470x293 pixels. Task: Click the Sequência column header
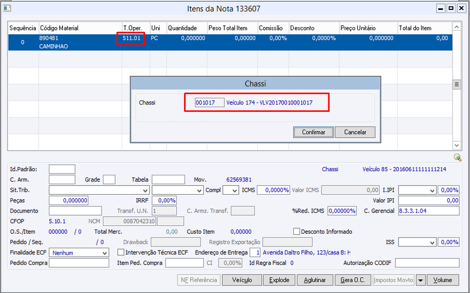pyautogui.click(x=23, y=28)
